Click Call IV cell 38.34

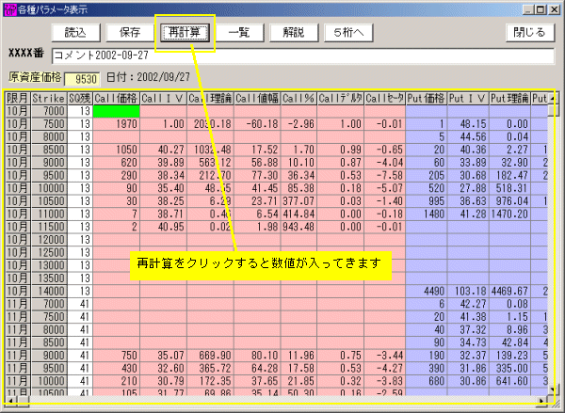tap(164, 176)
